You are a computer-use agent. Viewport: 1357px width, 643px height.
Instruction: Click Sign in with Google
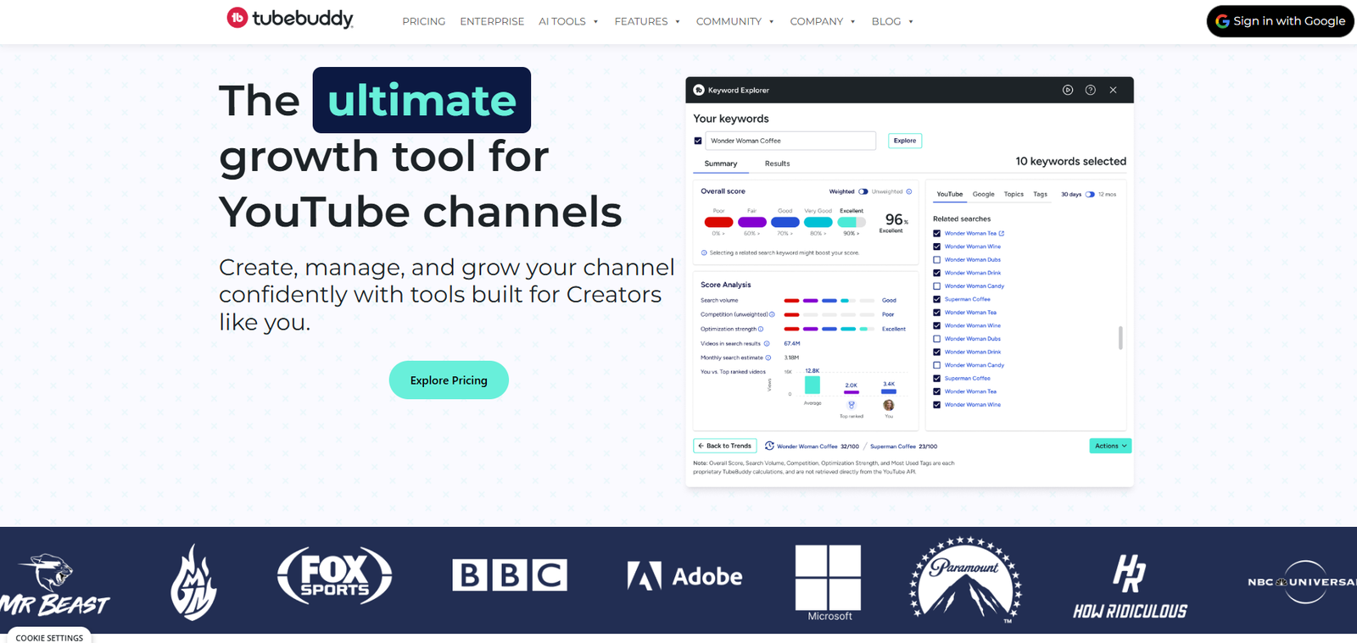coord(1280,21)
